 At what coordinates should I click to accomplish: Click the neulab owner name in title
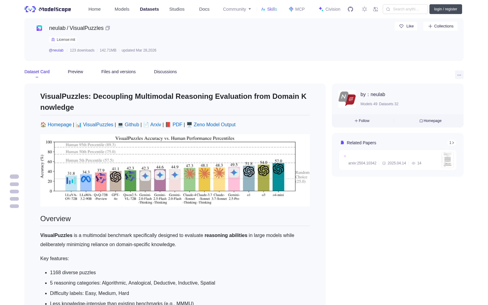click(x=57, y=28)
